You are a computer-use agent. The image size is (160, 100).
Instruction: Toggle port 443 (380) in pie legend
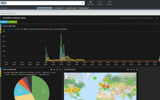click(x=15, y=73)
